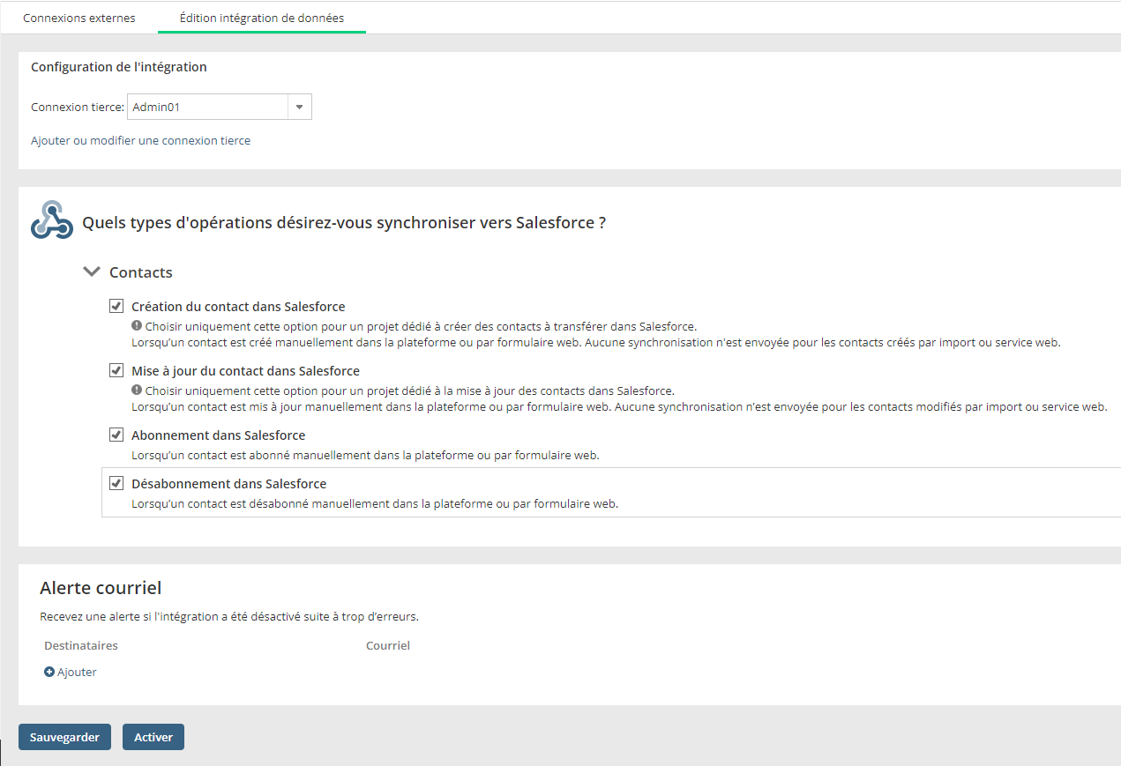Click the Destinataires column header

[81, 645]
